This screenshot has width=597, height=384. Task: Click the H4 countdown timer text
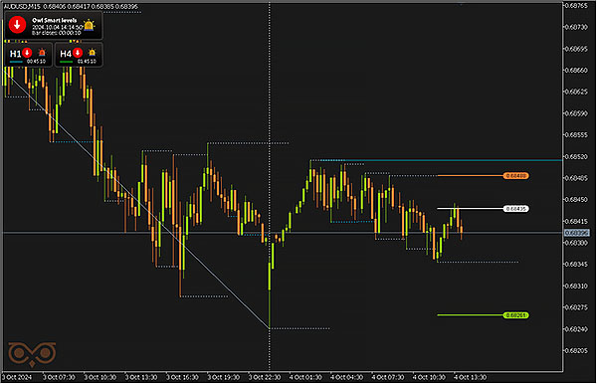[x=87, y=62]
